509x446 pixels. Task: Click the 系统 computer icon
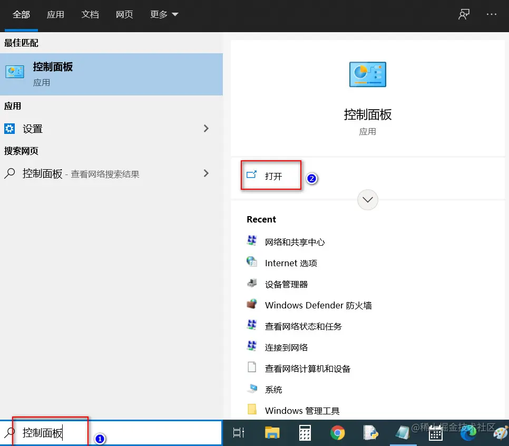(252, 388)
